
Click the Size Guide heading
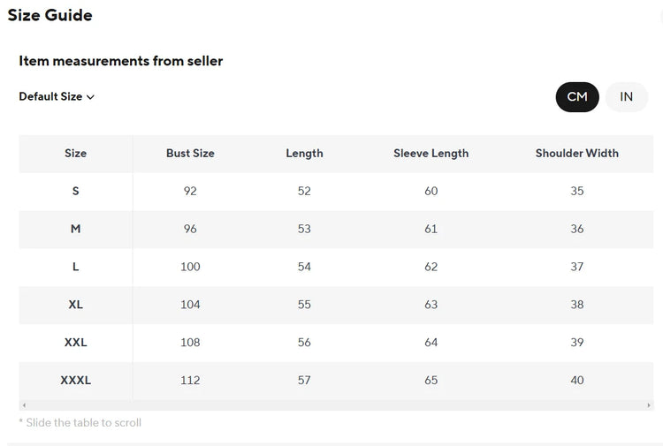pyautogui.click(x=50, y=15)
